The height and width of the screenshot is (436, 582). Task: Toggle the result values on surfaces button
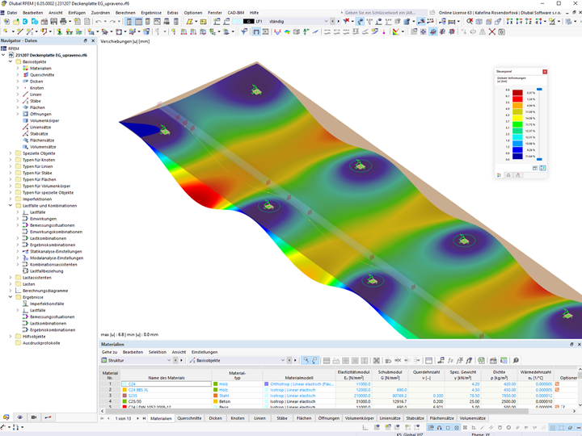click(430, 22)
